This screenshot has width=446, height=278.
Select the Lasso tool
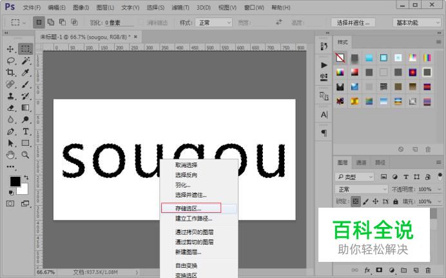[10, 61]
